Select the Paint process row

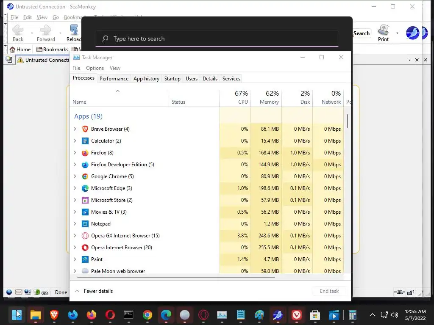(x=206, y=259)
